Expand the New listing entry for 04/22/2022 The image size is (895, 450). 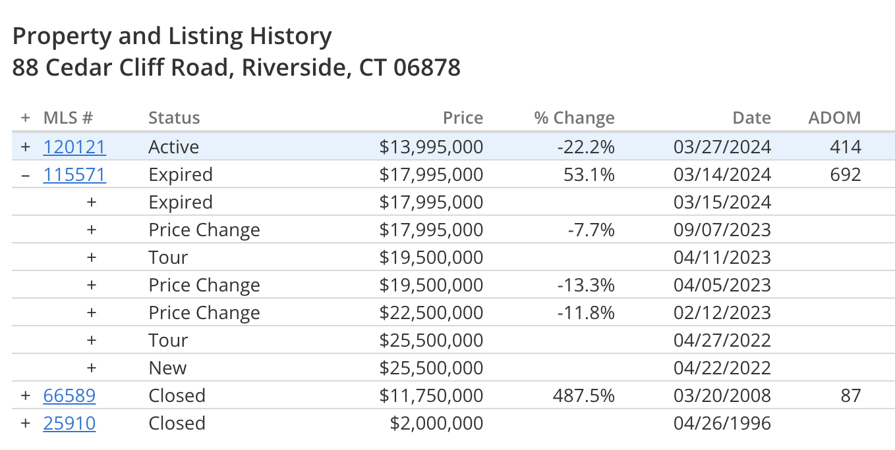[92, 368]
